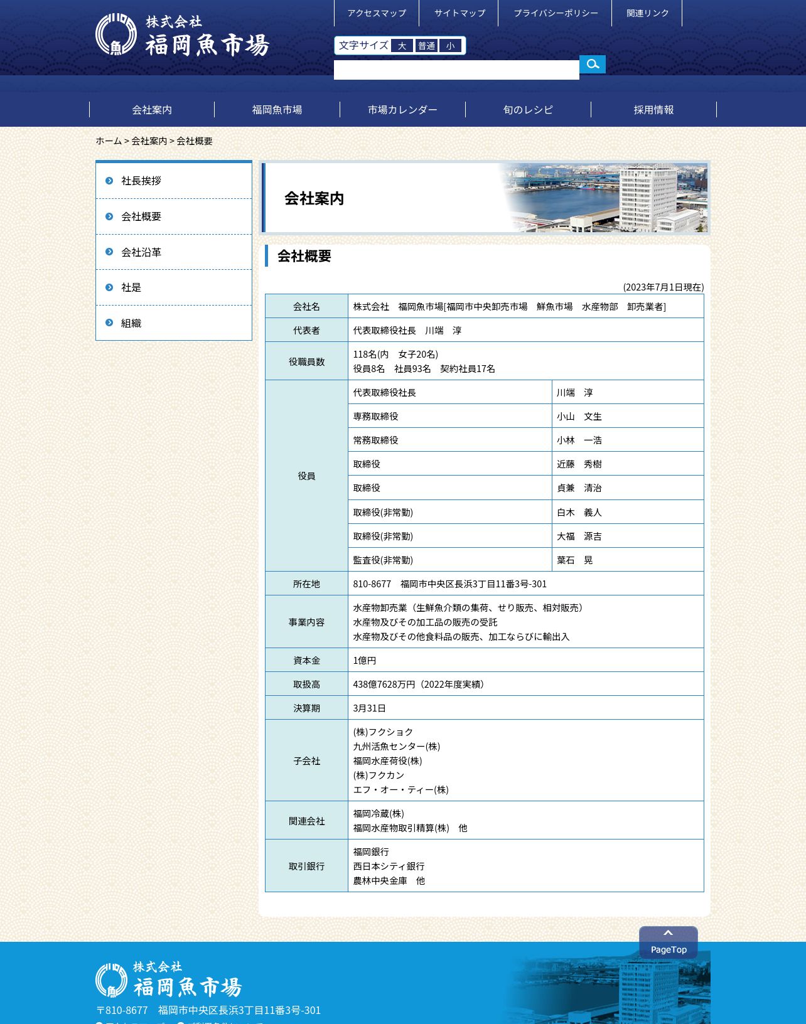This screenshot has height=1024, width=806.
Task: Click subsidiary (株)フクカン
Action: tap(379, 775)
